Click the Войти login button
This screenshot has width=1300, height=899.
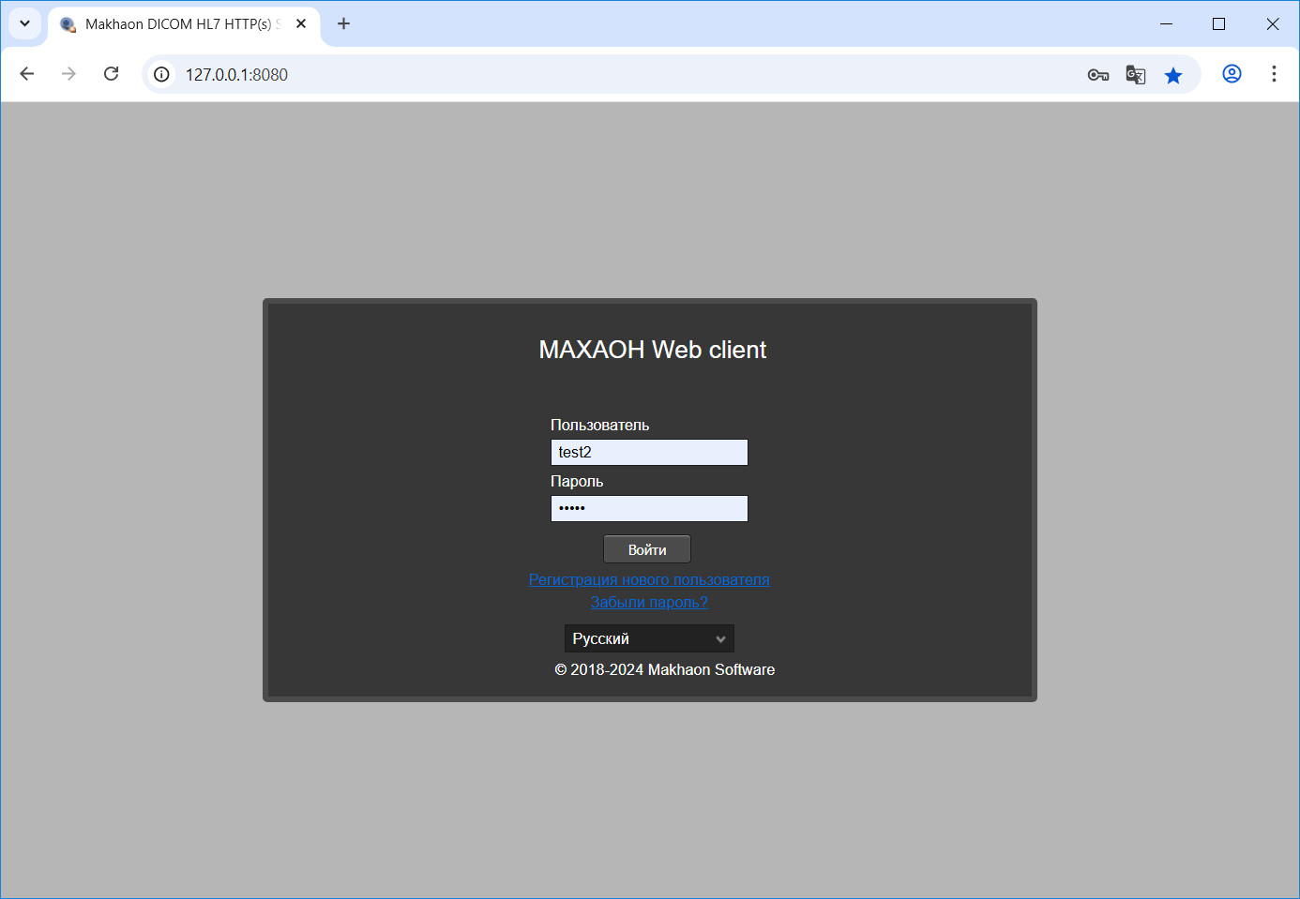647,549
